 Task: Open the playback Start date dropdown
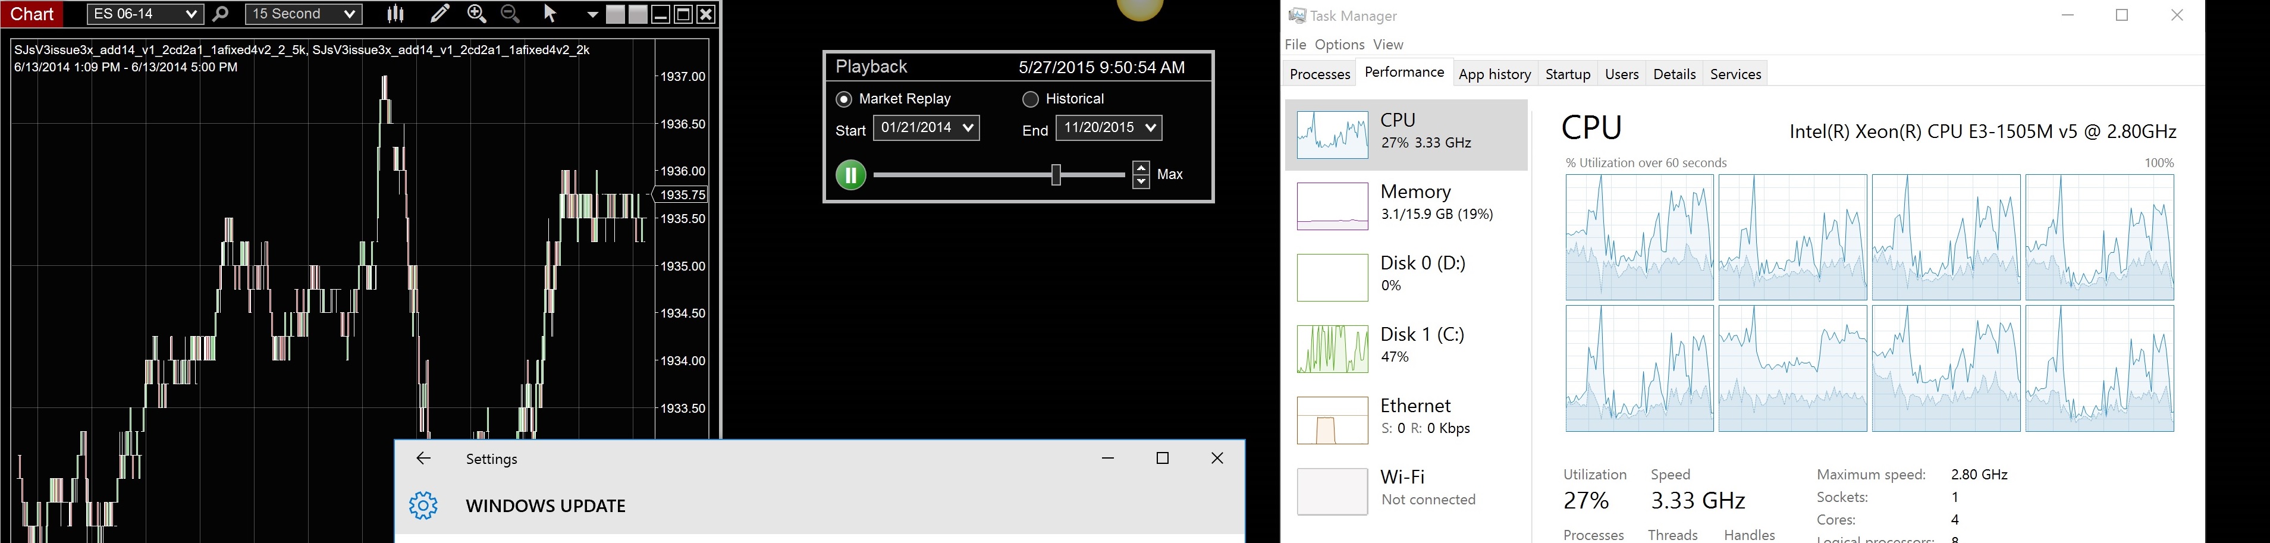coord(926,128)
